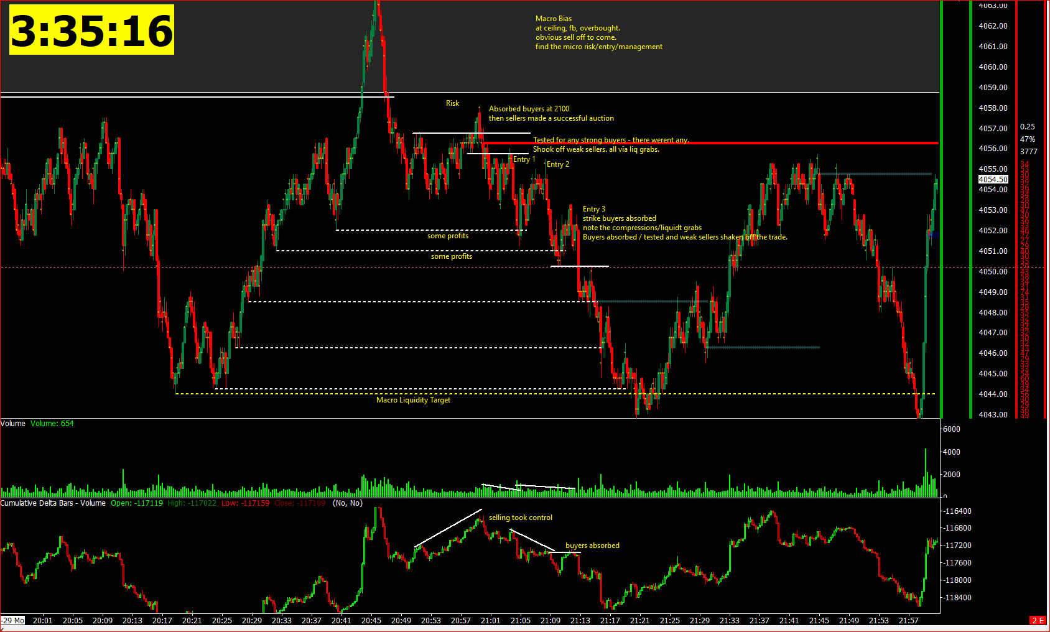Click the red '2 E' indicator box
Image resolution: width=1050 pixels, height=632 pixels.
tap(1038, 620)
